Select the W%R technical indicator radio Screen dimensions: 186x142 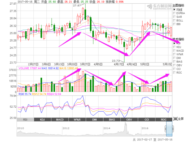[x=174, y=54]
